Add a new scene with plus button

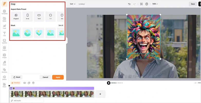pos(100,94)
